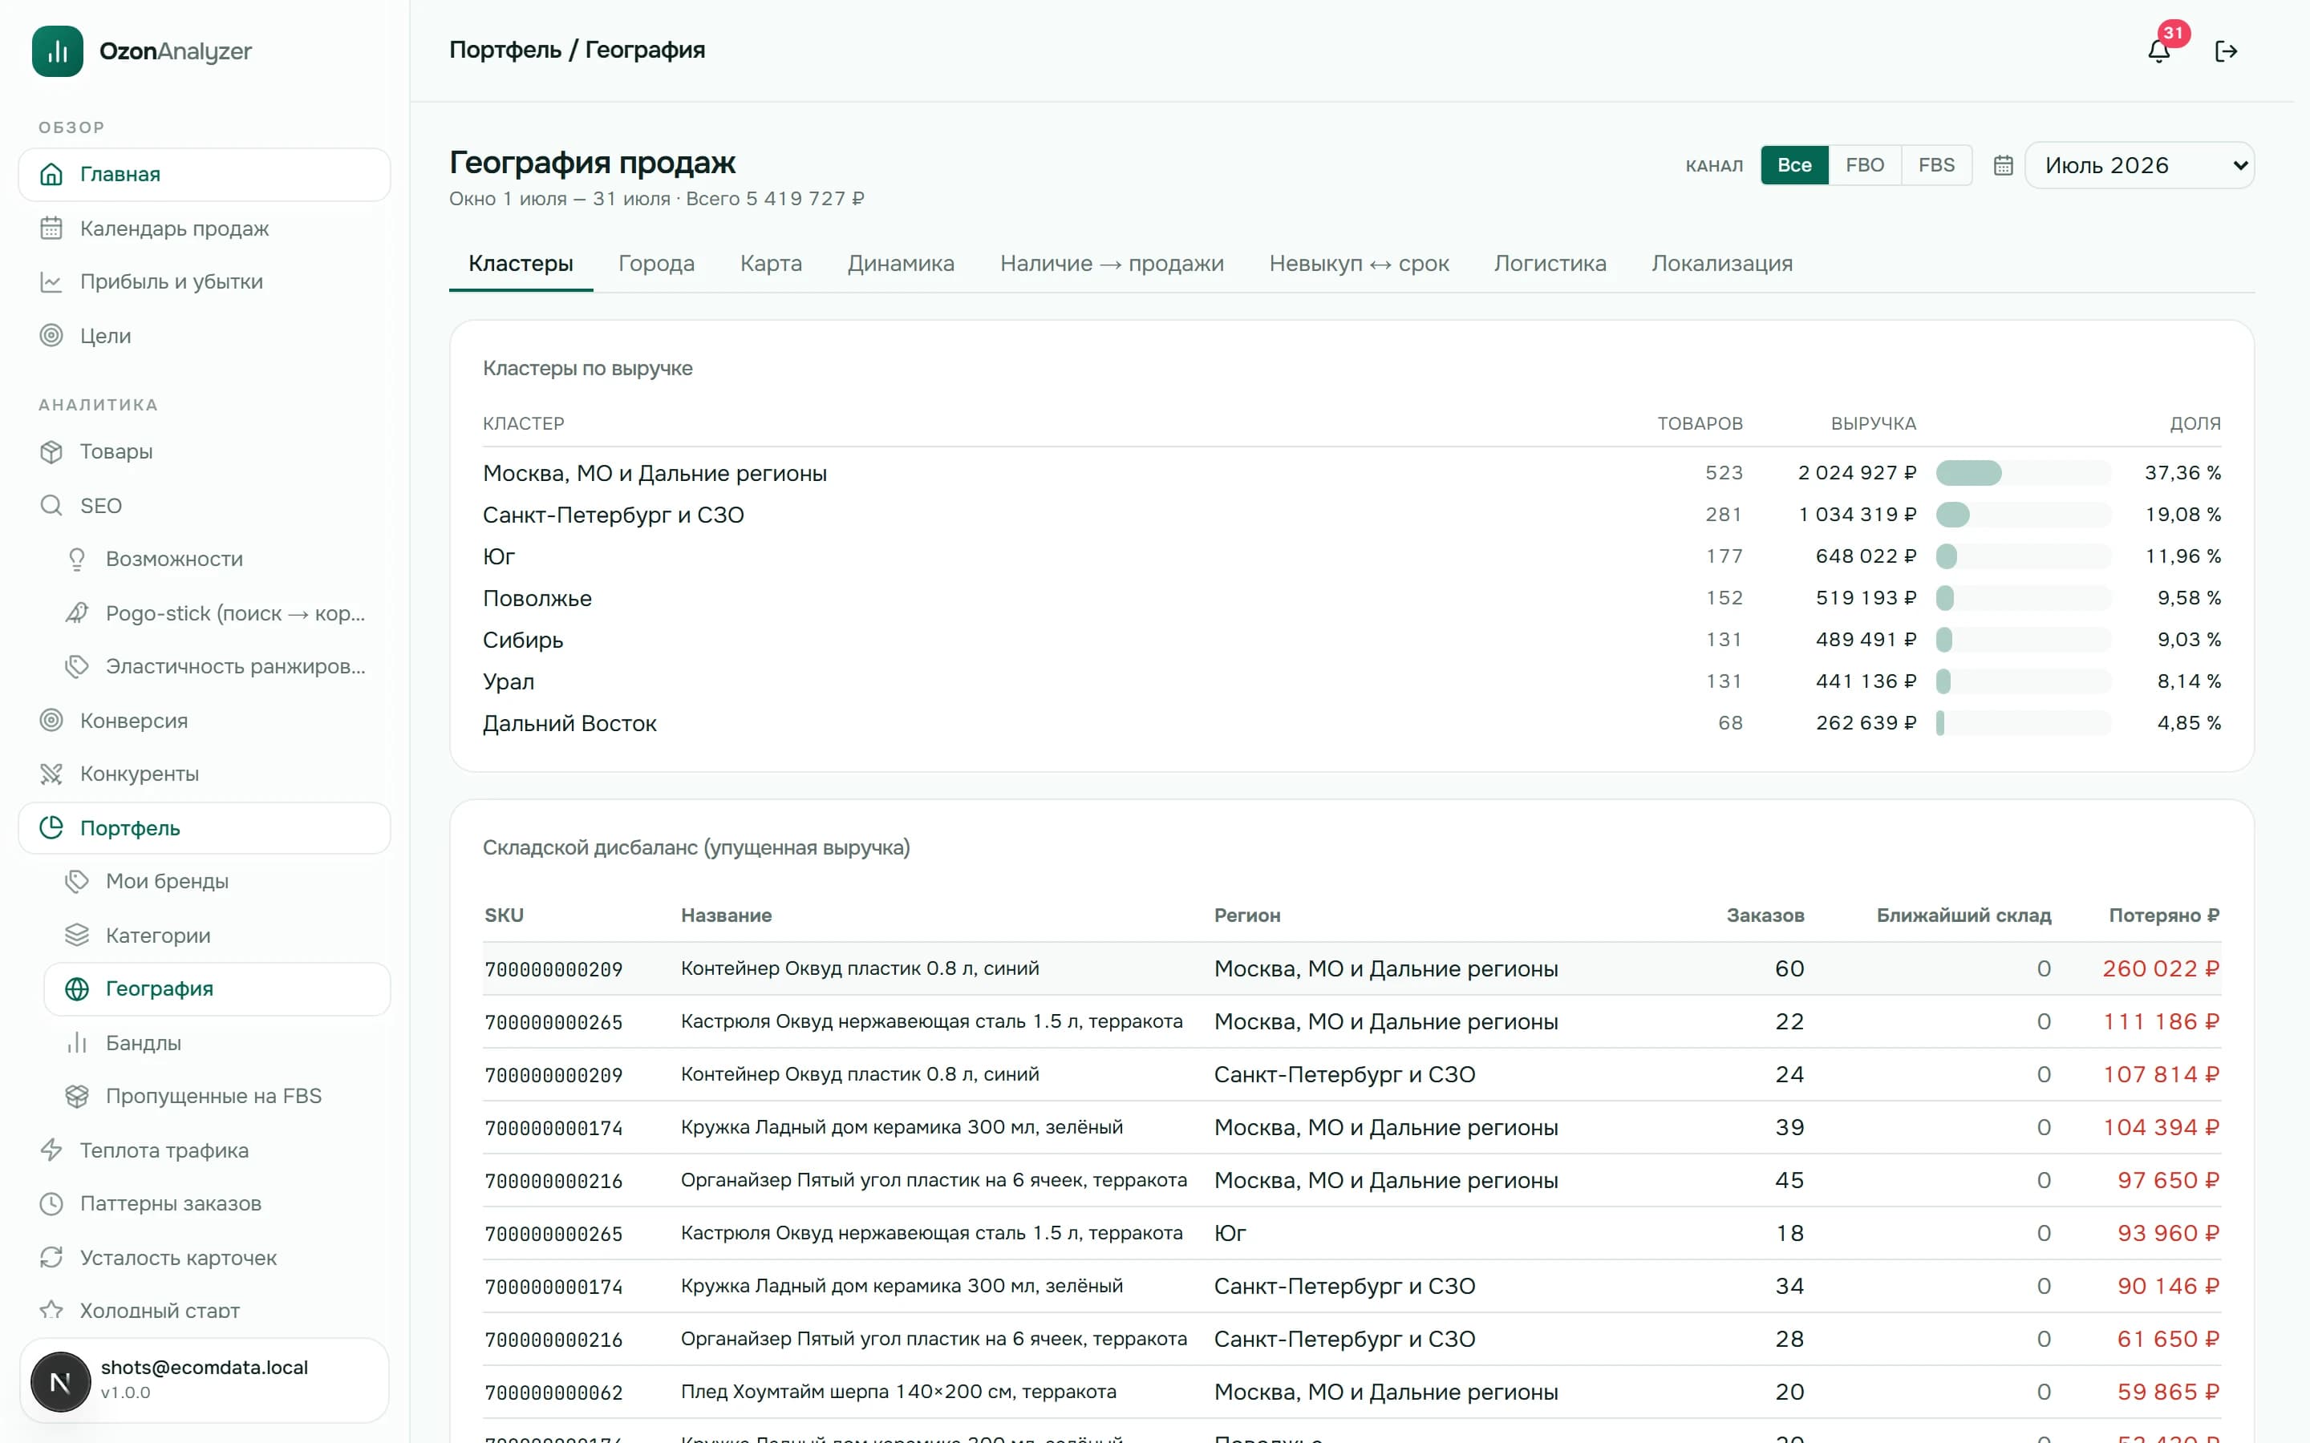Select the Все channel filter
The height and width of the screenshot is (1443, 2310).
[x=1794, y=165]
